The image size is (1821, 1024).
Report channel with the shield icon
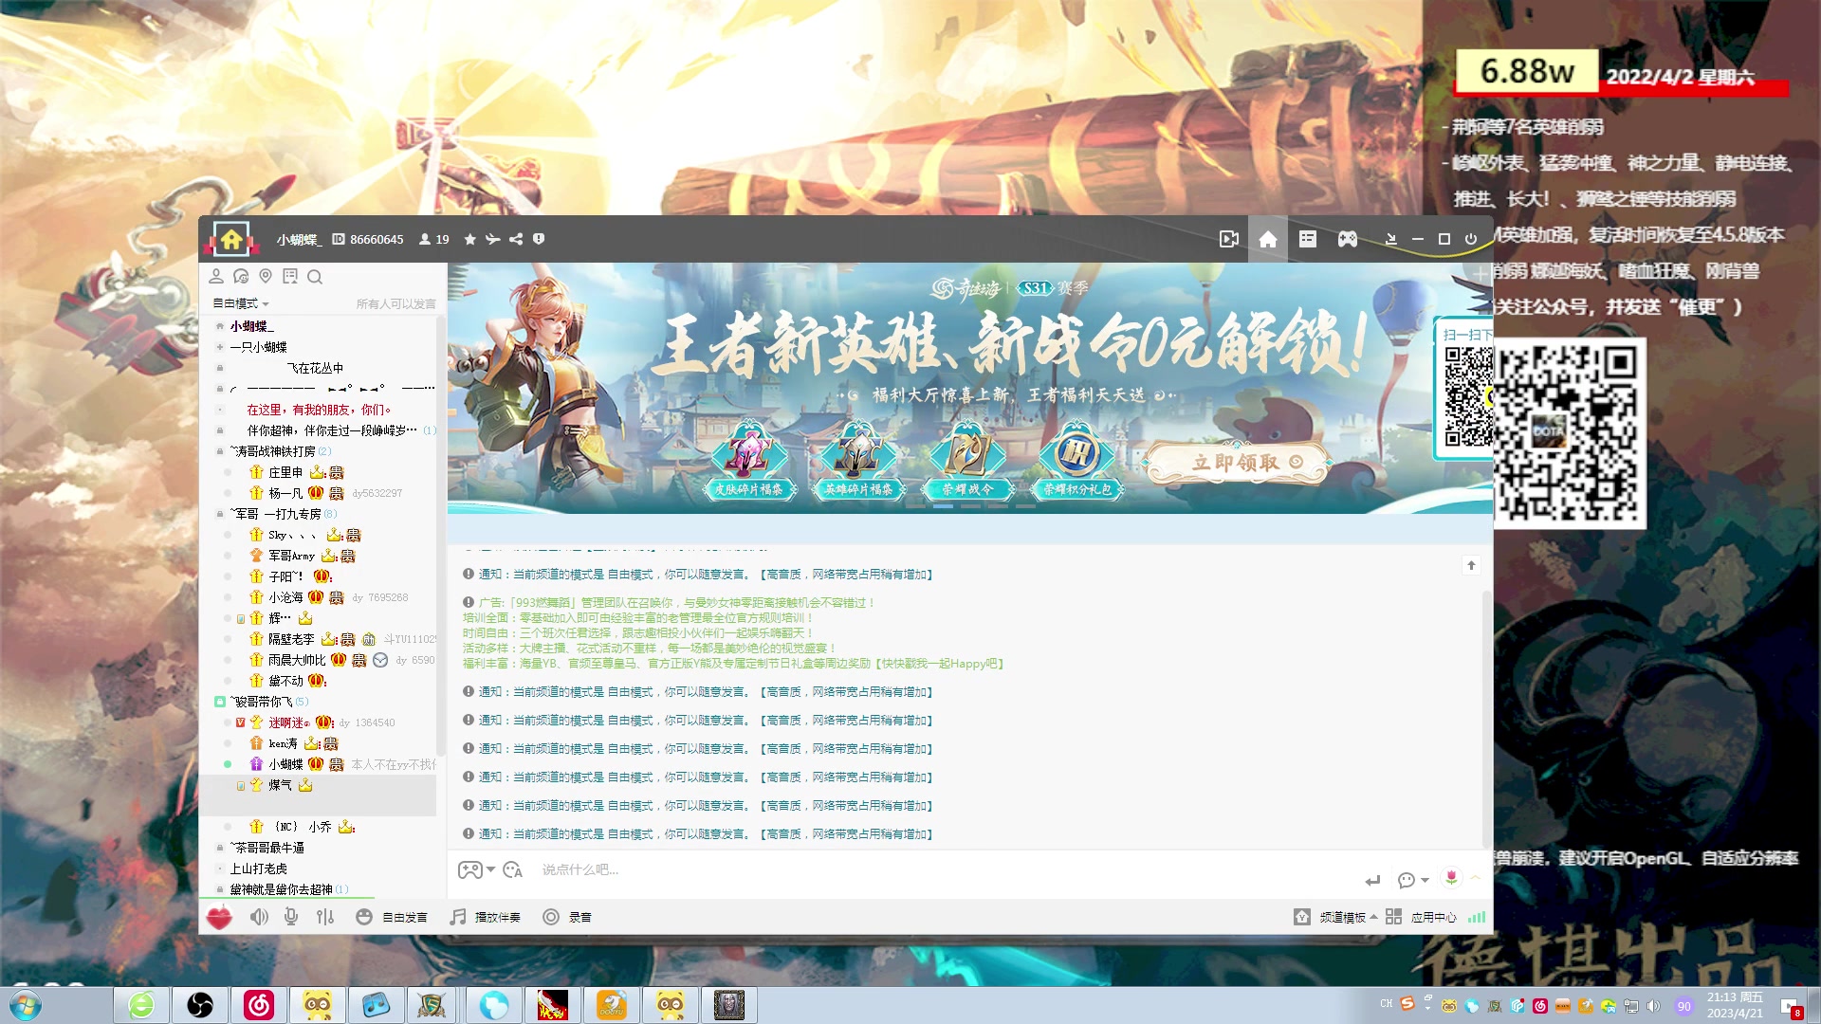539,239
